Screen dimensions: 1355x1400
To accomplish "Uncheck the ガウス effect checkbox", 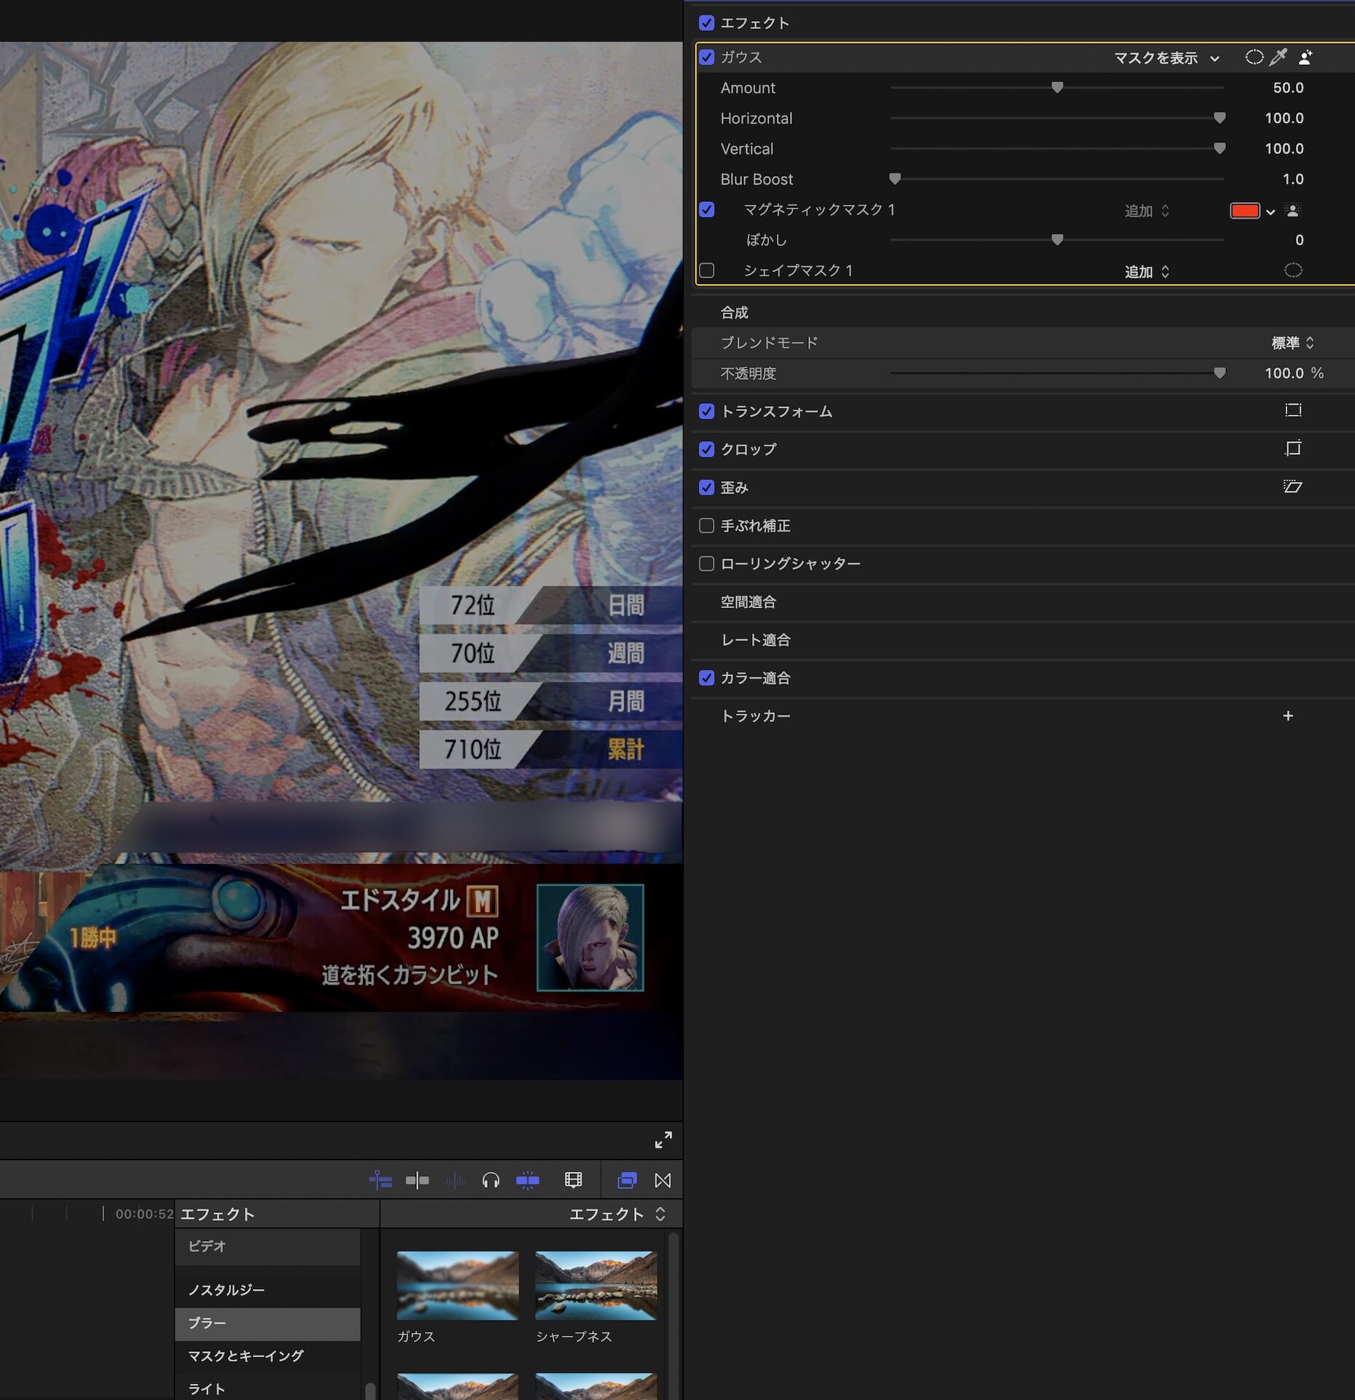I will [x=706, y=57].
